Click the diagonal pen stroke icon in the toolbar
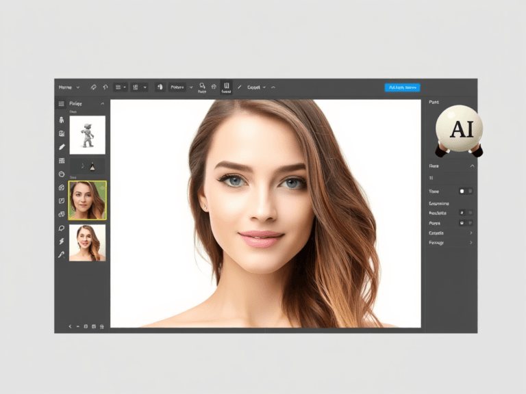This screenshot has height=394, width=526. [240, 87]
